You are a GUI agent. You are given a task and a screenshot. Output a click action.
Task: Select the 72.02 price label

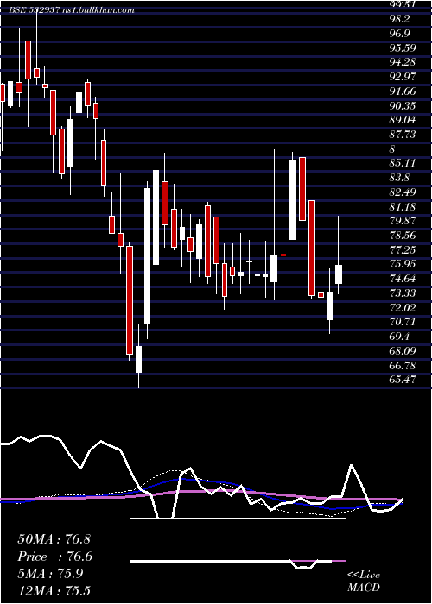click(403, 307)
